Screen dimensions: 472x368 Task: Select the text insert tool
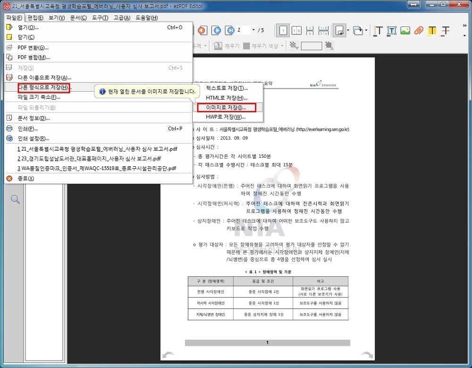378,31
